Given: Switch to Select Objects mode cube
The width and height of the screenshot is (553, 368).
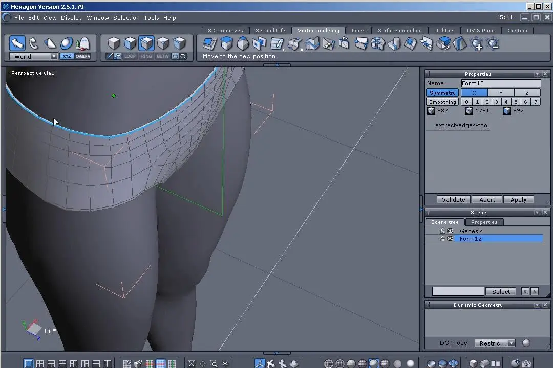Looking at the screenshot, I should click(114, 43).
